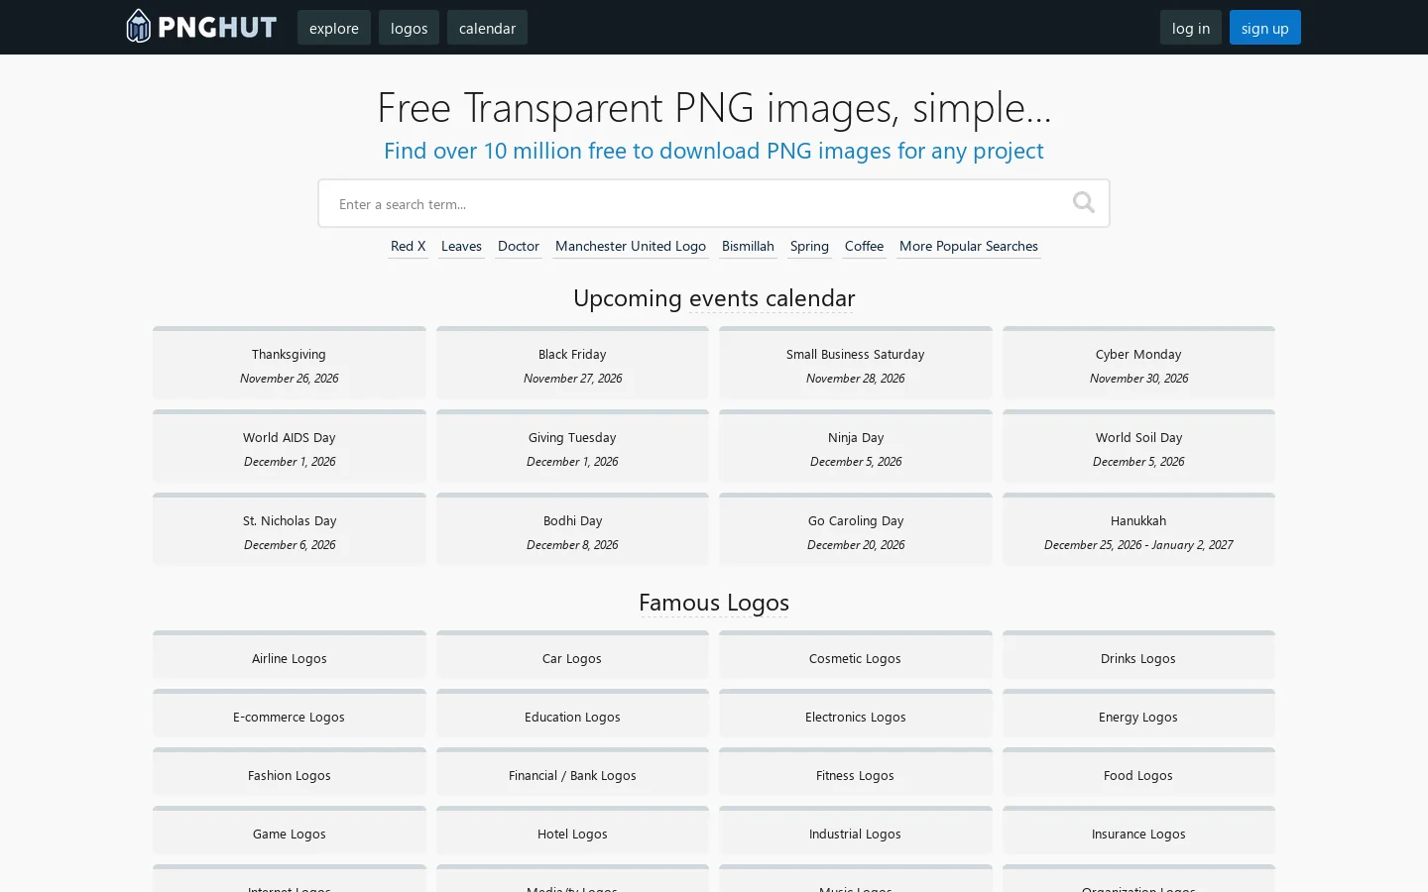Go to the calendar page

coord(487,28)
